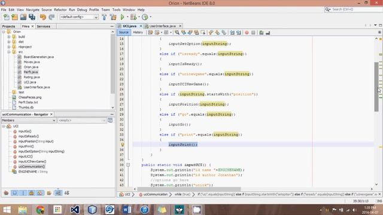Click the Windows Start button
The image size is (383, 215).
click(x=7, y=210)
